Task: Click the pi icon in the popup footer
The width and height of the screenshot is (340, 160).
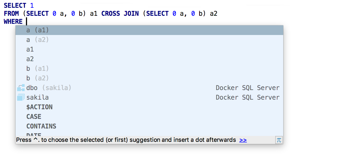Action: coord(279,140)
